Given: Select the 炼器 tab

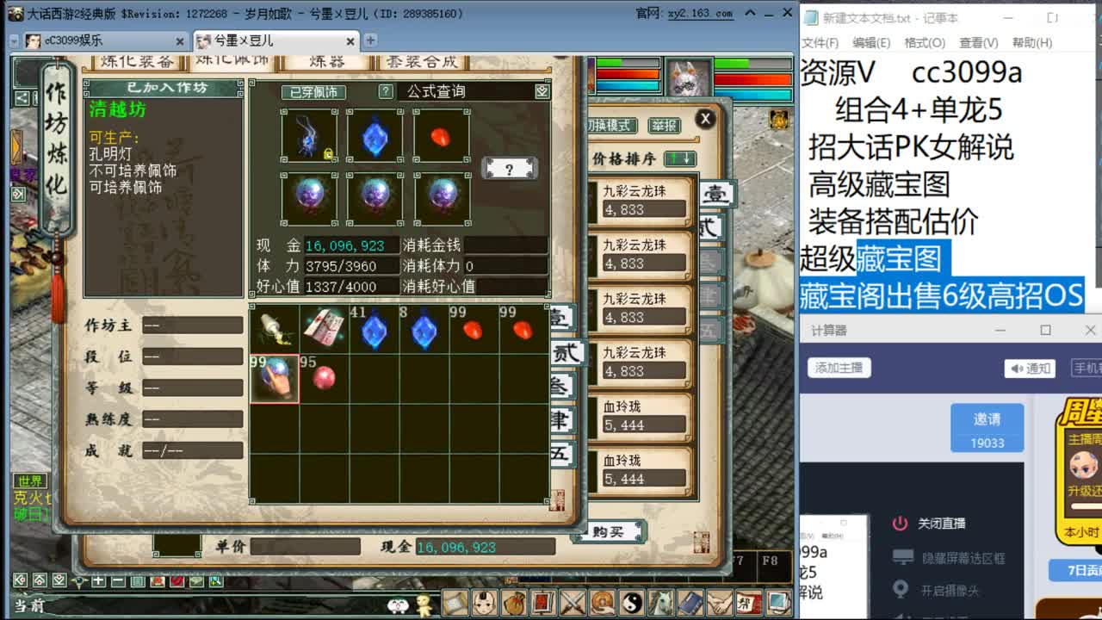Looking at the screenshot, I should pyautogui.click(x=326, y=62).
